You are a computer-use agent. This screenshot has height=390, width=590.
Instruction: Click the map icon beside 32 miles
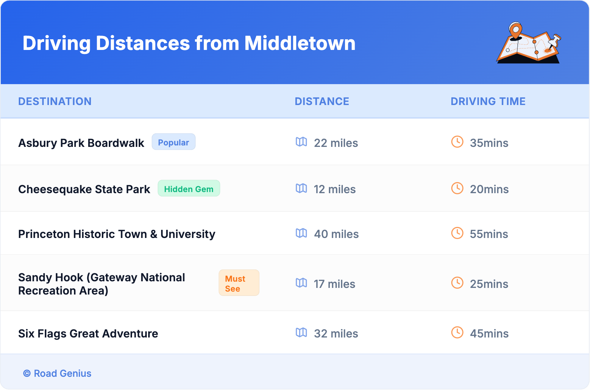301,333
